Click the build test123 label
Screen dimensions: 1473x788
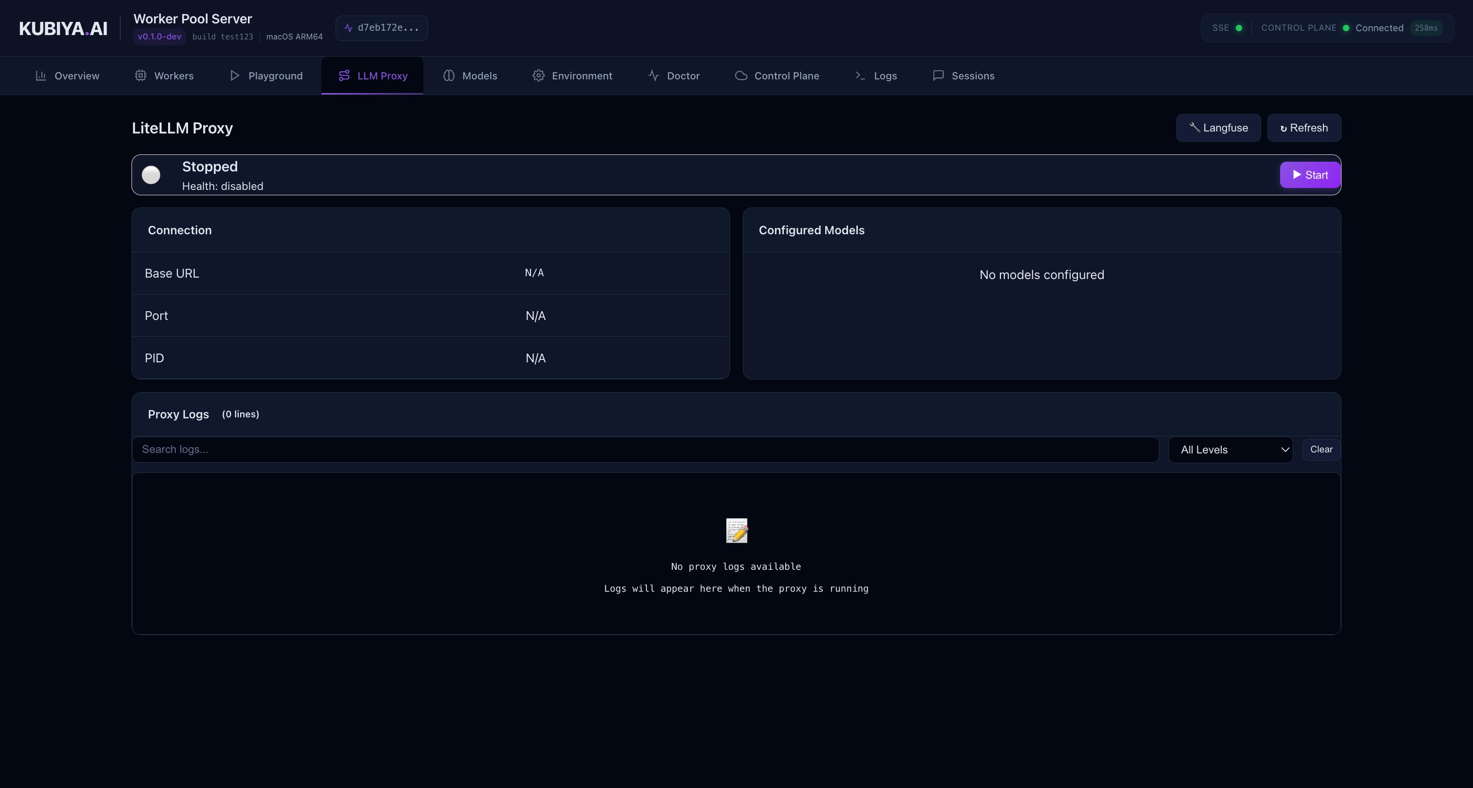tap(223, 37)
